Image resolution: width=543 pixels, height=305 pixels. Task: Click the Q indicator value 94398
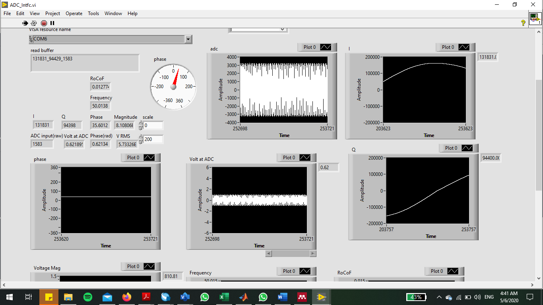pyautogui.click(x=72, y=125)
